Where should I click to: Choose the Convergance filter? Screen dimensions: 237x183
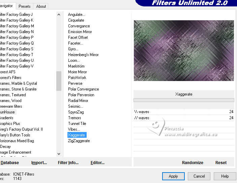pyautogui.click(x=79, y=26)
